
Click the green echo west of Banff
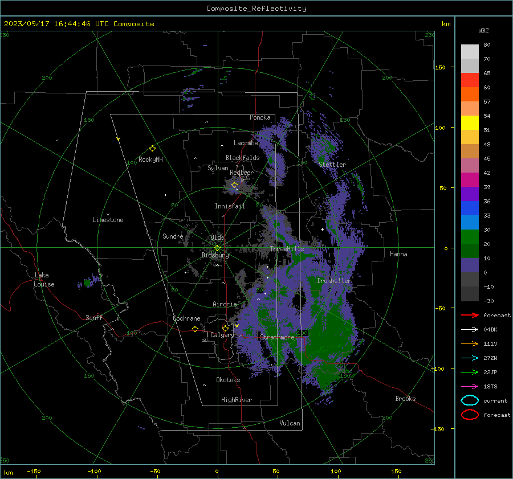pos(87,283)
